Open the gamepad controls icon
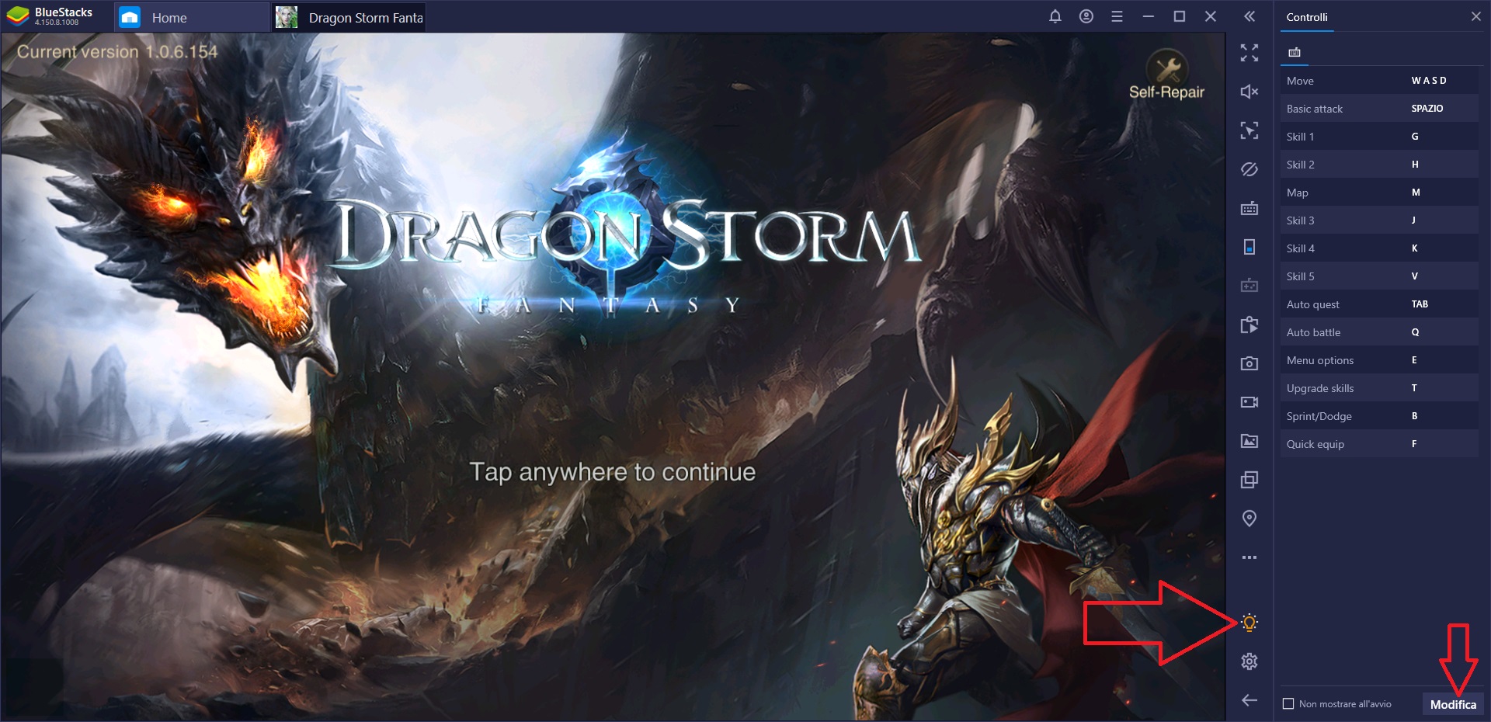This screenshot has height=722, width=1491. click(x=1249, y=286)
